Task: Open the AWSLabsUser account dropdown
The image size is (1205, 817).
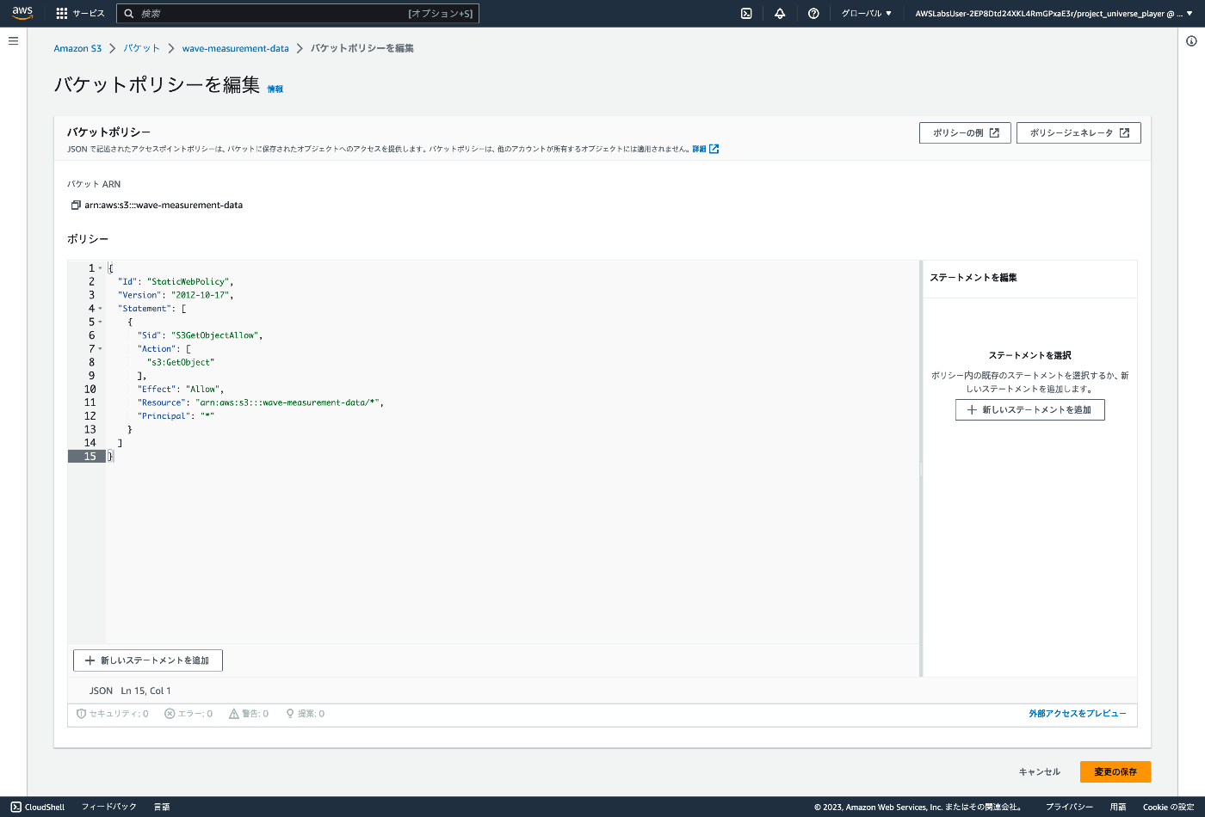Action: point(1054,14)
